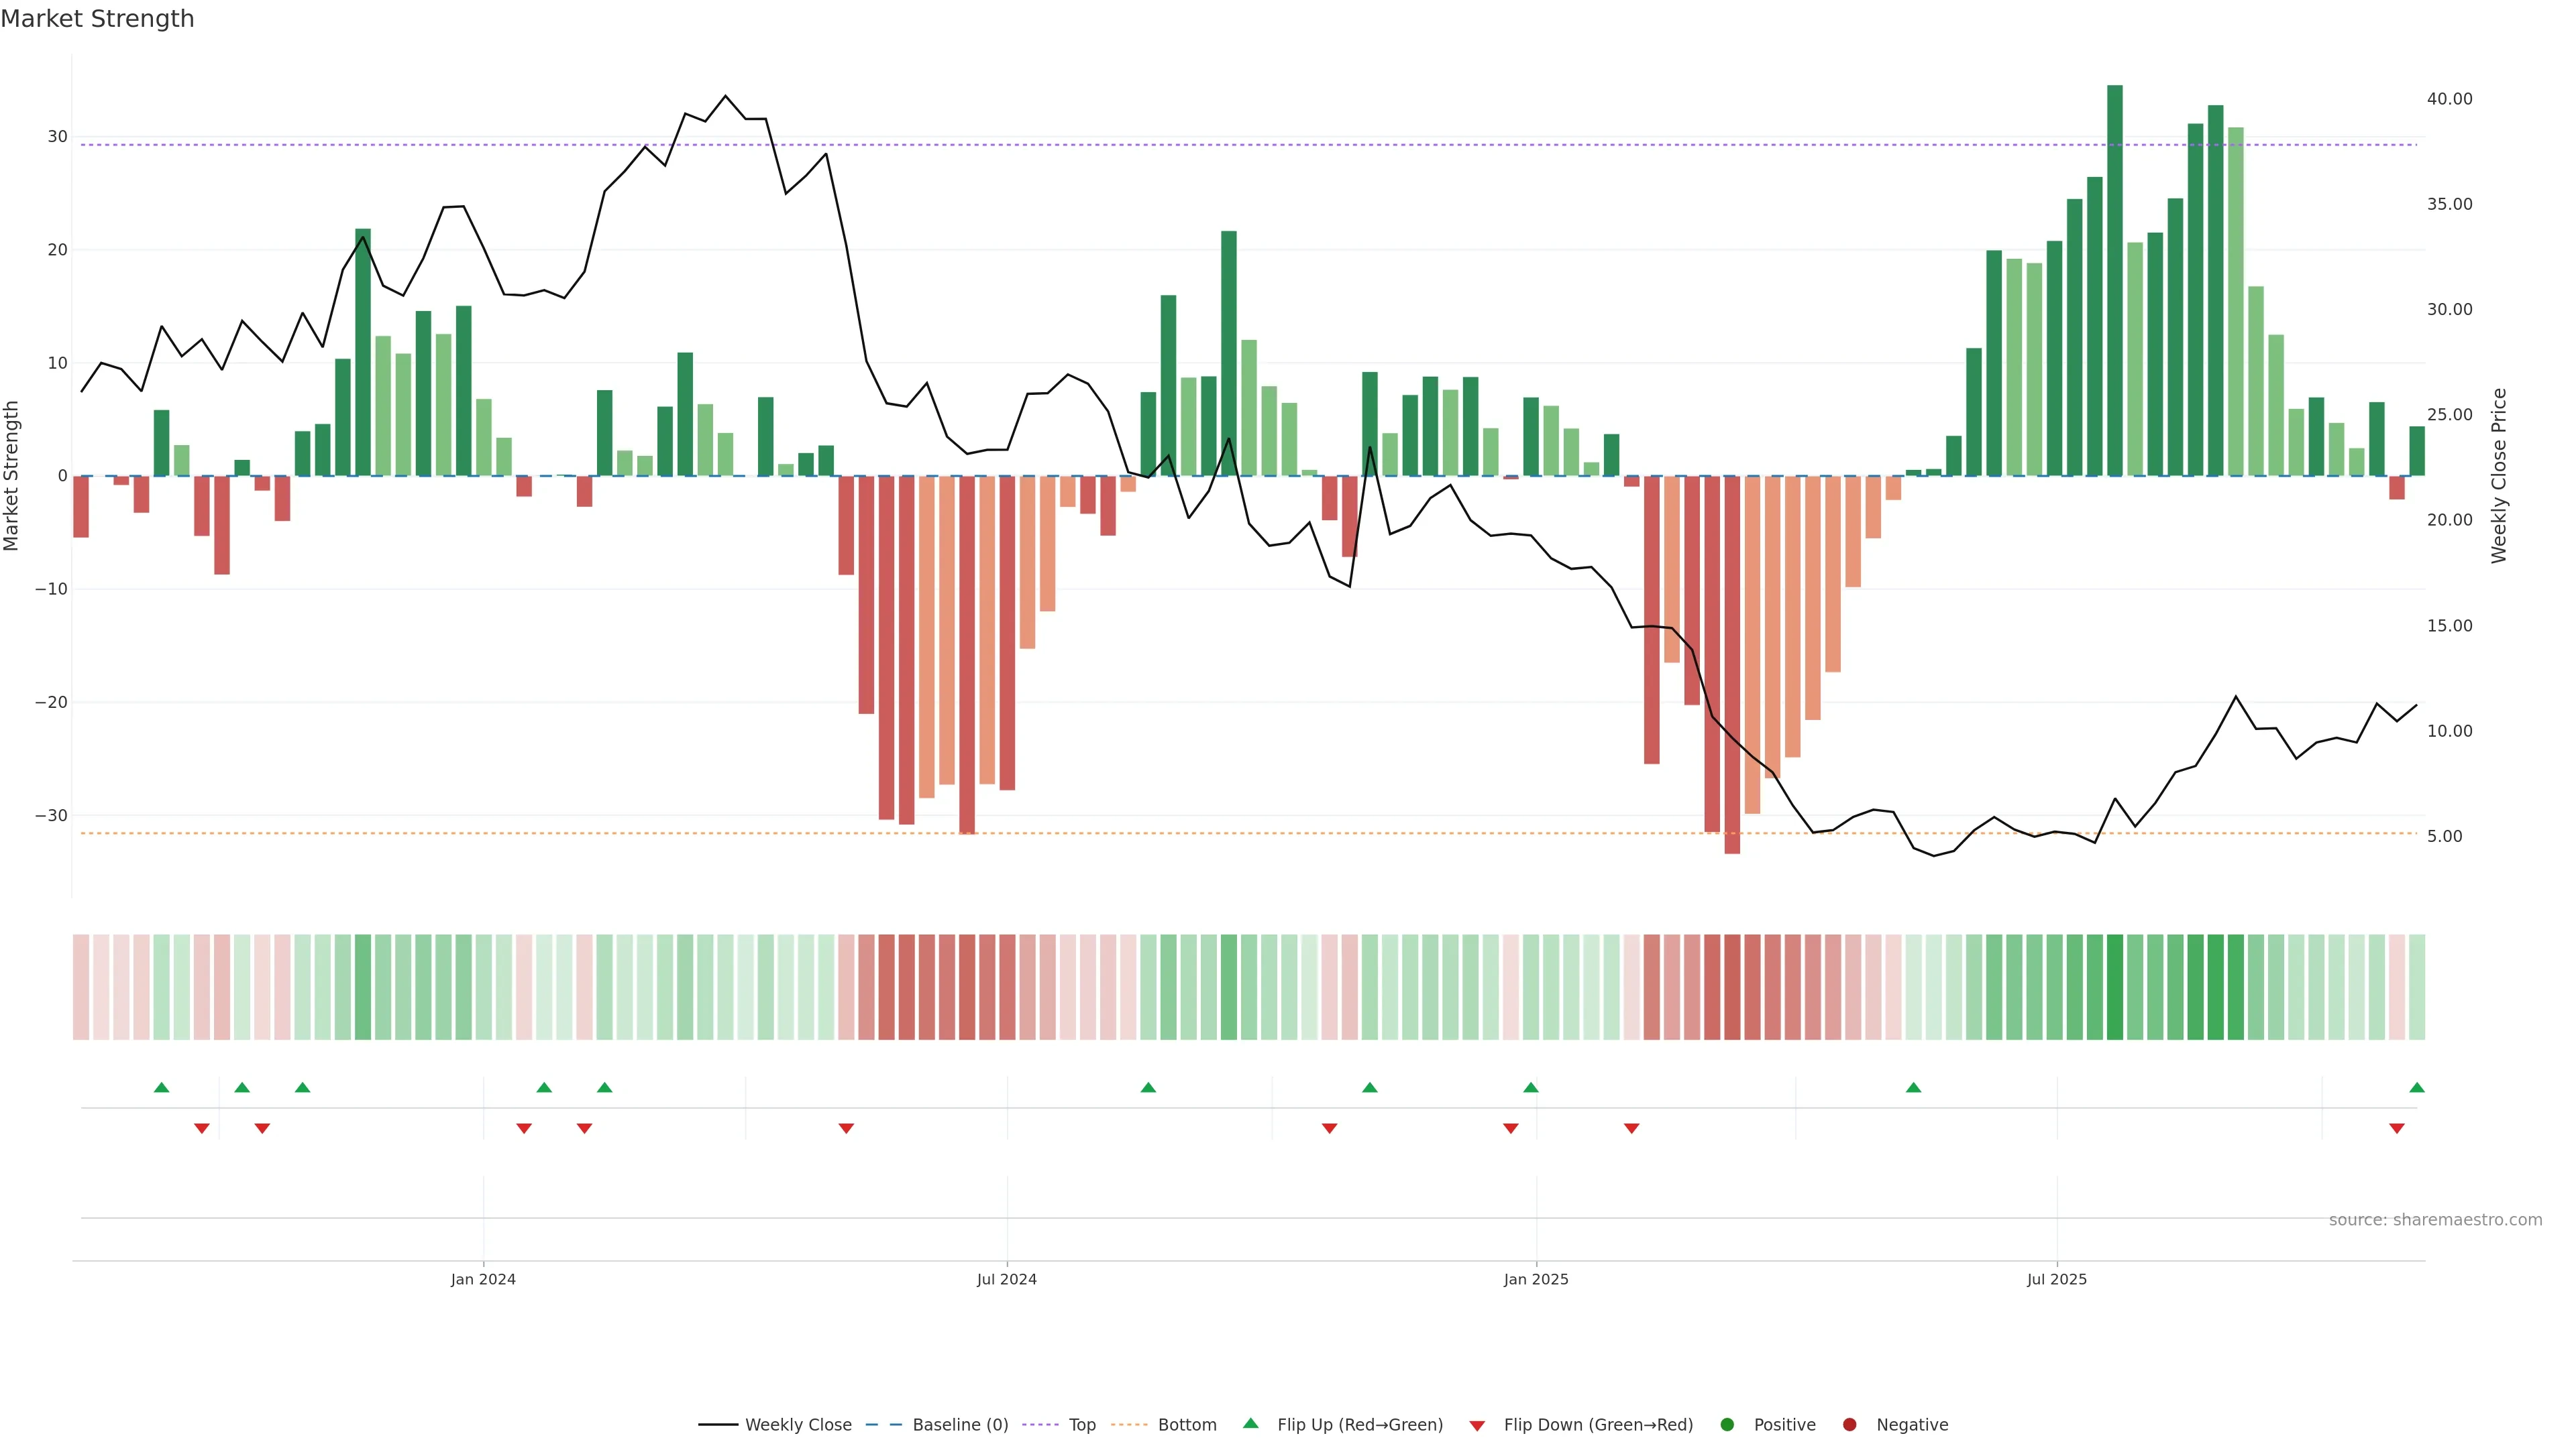Select the rightmost green flip-up triangle marker
Viewport: 2576px width, 1448px height.
2417,1087
